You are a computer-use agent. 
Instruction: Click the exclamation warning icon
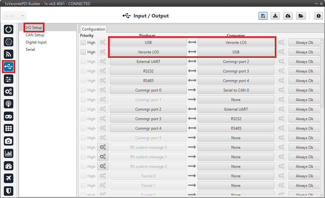tap(318, 16)
